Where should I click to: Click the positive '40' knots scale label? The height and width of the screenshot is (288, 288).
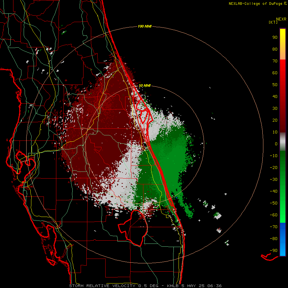(x=275, y=96)
